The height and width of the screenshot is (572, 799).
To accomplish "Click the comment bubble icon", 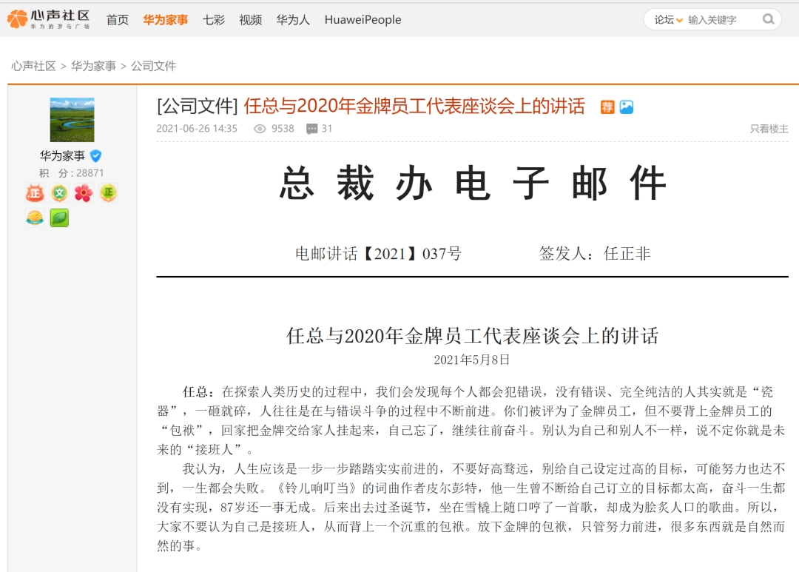I will tap(312, 129).
